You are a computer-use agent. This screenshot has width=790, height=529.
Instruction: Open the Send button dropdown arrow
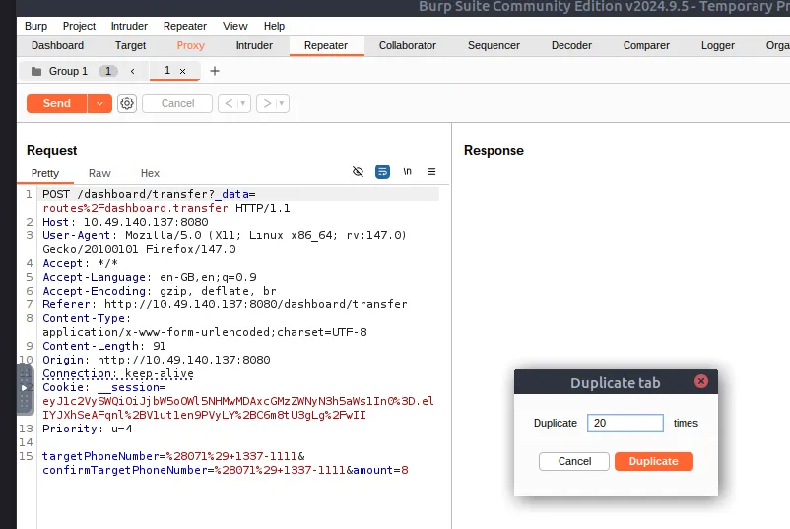tap(100, 103)
